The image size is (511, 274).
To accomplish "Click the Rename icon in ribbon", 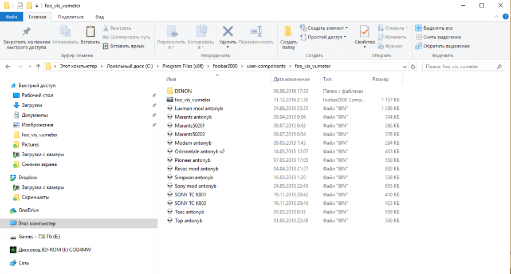I will [256, 31].
